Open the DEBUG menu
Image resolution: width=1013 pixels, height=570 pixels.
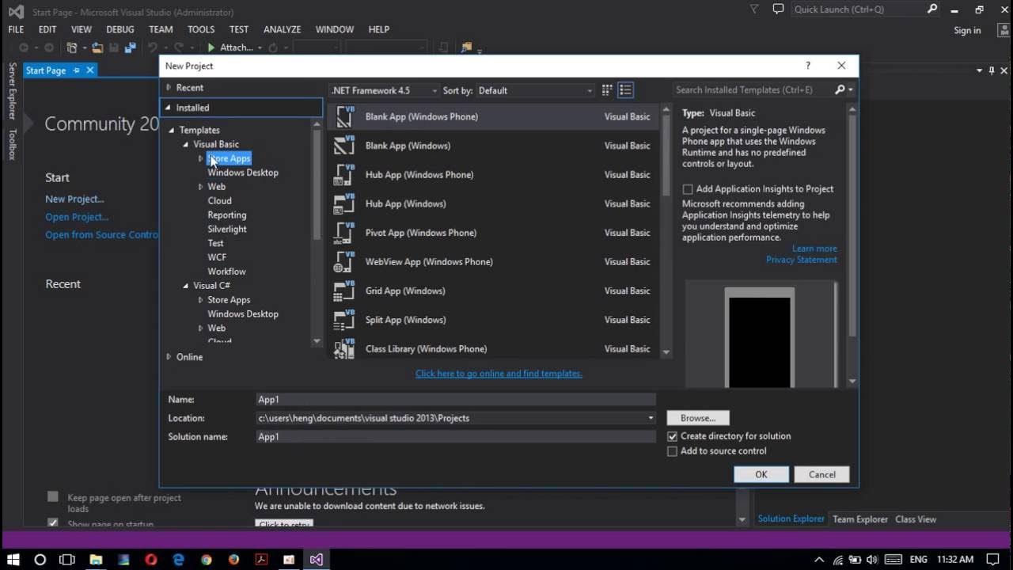120,29
